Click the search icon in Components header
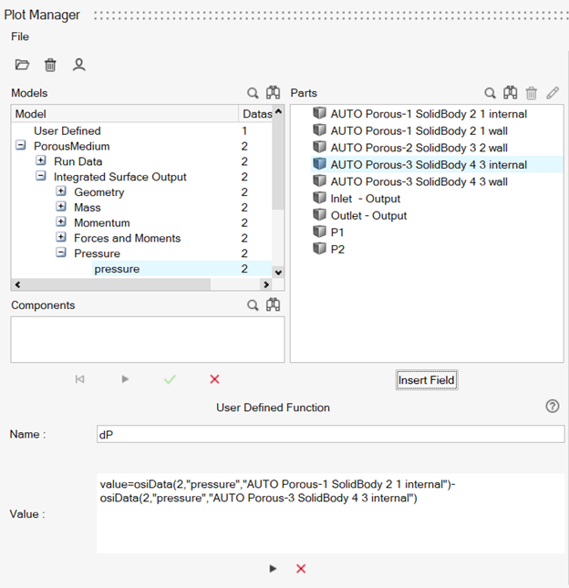This screenshot has width=569, height=588. pyautogui.click(x=253, y=305)
